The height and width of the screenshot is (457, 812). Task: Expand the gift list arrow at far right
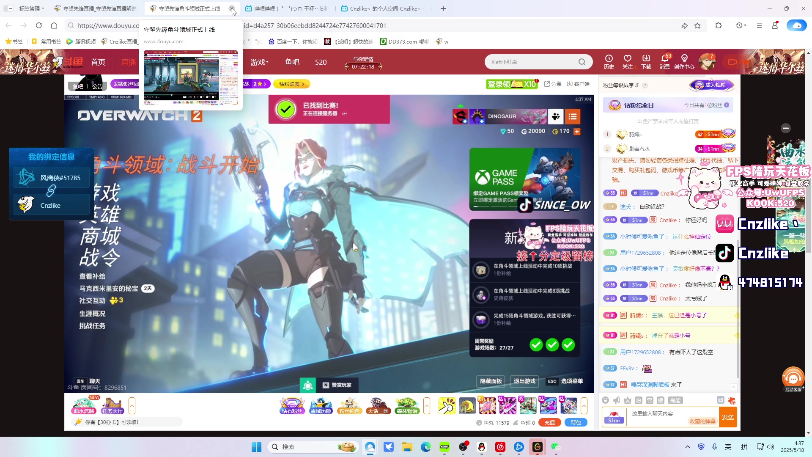(584, 406)
